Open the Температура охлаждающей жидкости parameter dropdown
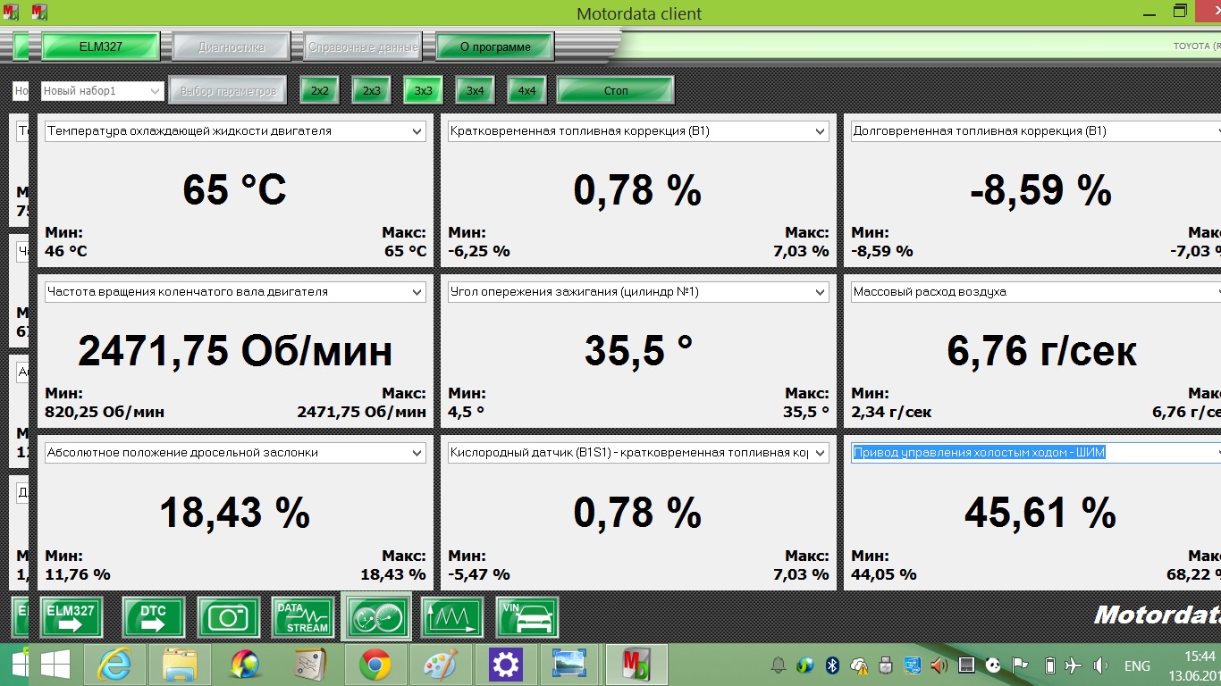The height and width of the screenshot is (686, 1221). [235, 131]
